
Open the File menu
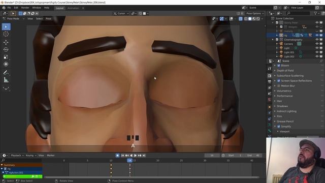[9, 8]
